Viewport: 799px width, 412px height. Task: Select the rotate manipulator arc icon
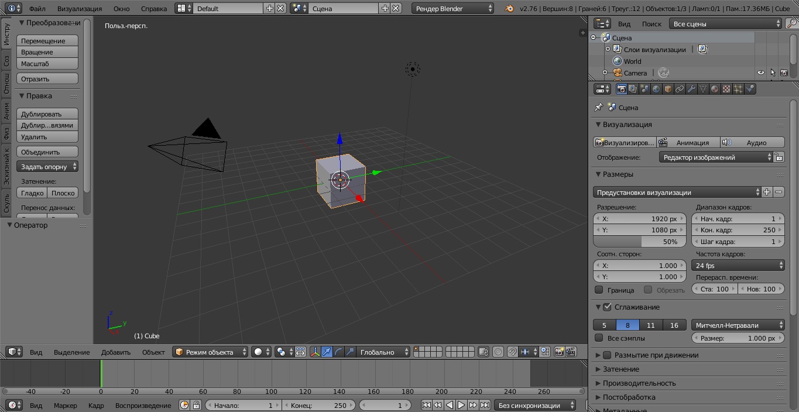coord(338,352)
